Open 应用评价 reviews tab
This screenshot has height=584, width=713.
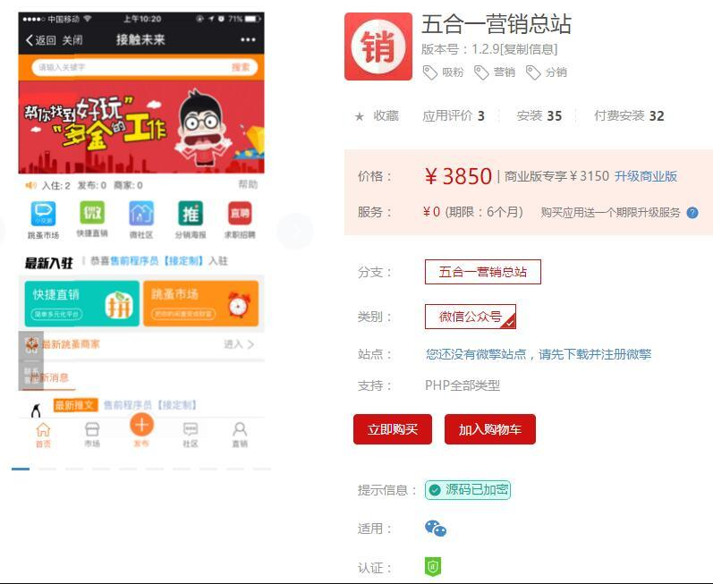(454, 116)
